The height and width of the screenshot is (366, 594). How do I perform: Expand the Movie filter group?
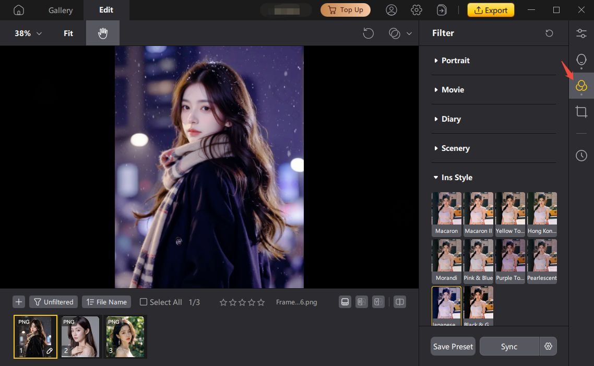(x=453, y=89)
